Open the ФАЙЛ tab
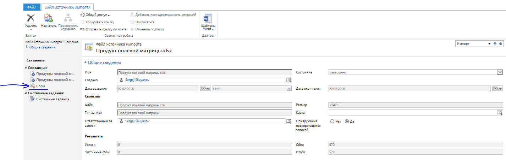 tap(32, 7)
